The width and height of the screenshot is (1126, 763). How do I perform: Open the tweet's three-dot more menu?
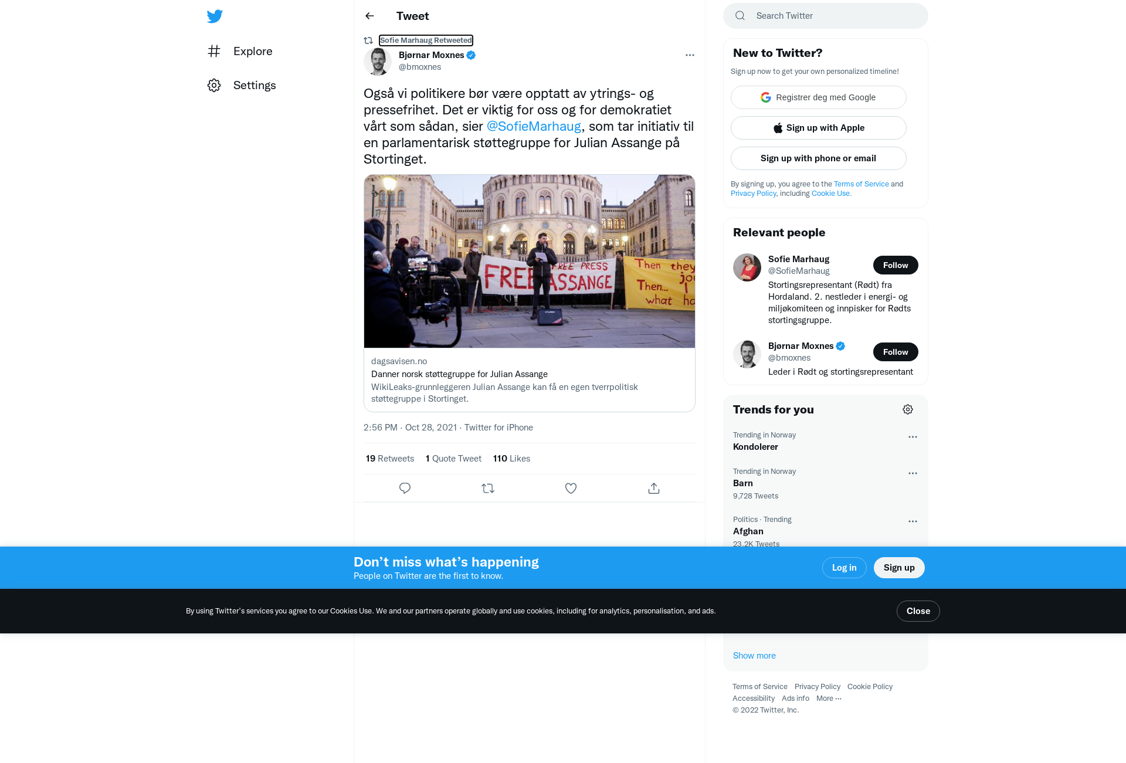tap(690, 55)
